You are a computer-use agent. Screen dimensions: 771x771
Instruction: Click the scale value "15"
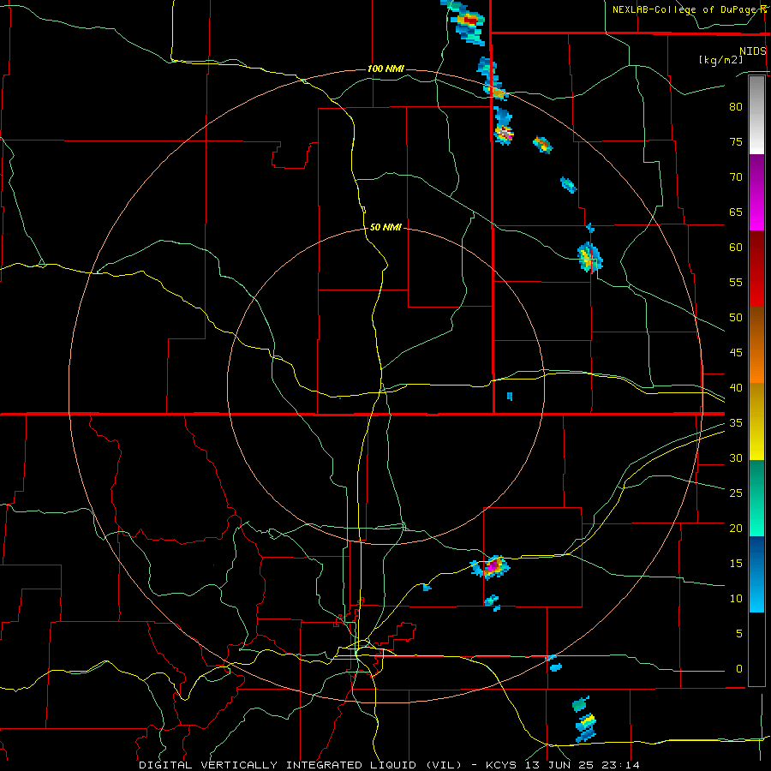point(736,564)
